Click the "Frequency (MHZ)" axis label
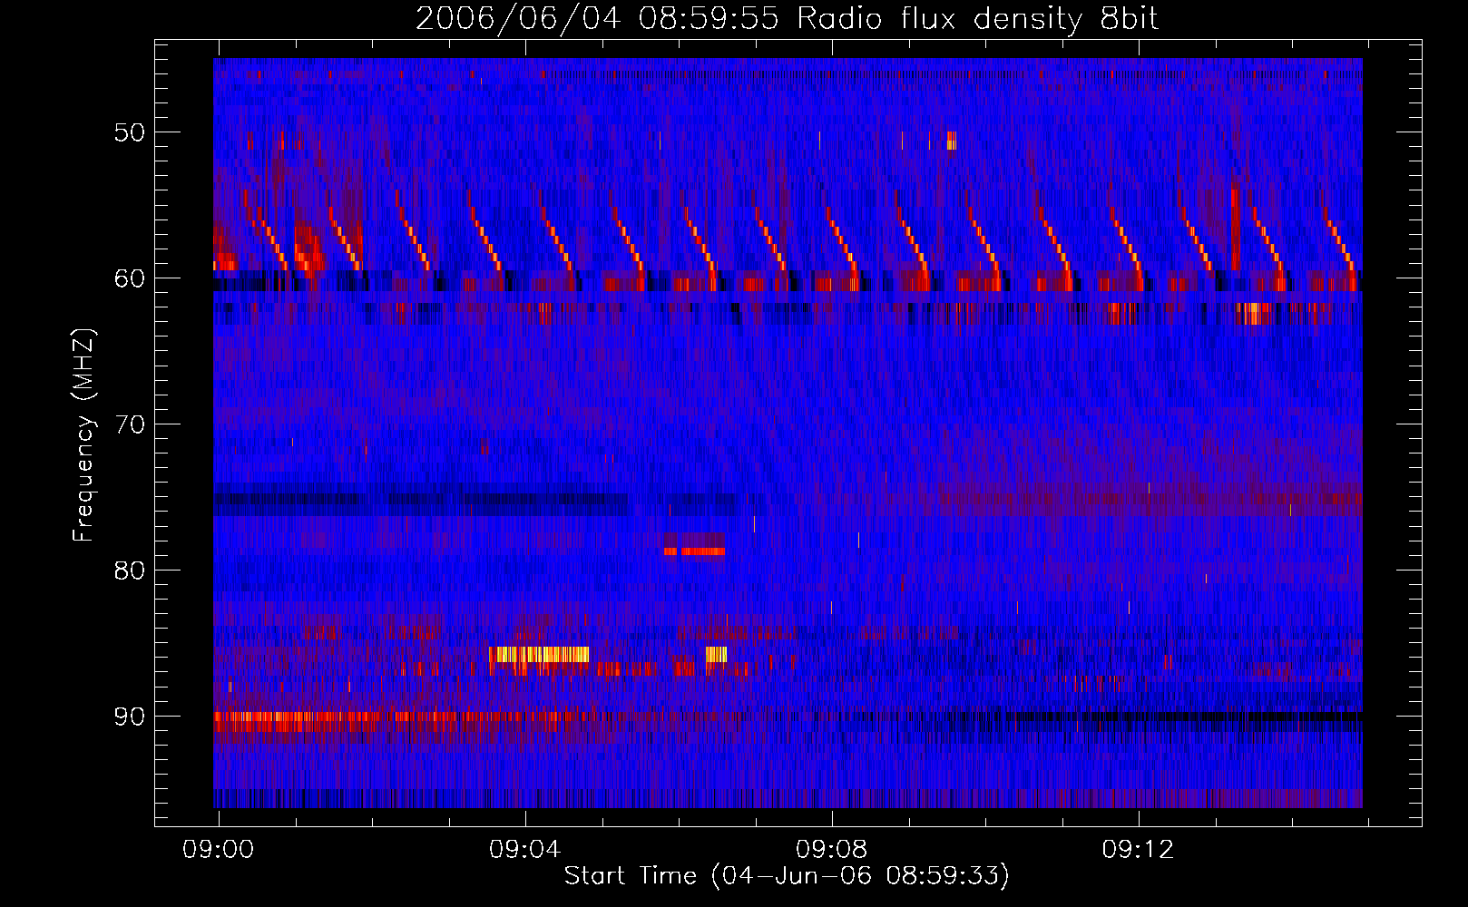Screen dimensions: 1468x907 click(x=83, y=435)
